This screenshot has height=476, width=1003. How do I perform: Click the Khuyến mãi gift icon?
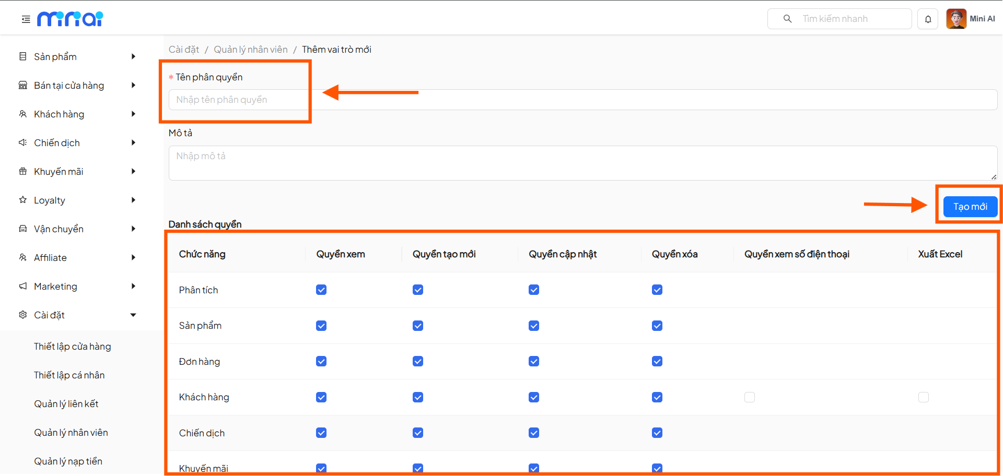(22, 171)
